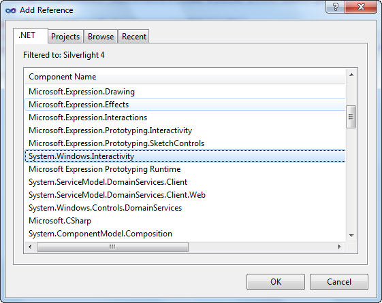The image size is (382, 303).
Task: Click horizontal scrollbar right arrow
Action: pos(340,247)
